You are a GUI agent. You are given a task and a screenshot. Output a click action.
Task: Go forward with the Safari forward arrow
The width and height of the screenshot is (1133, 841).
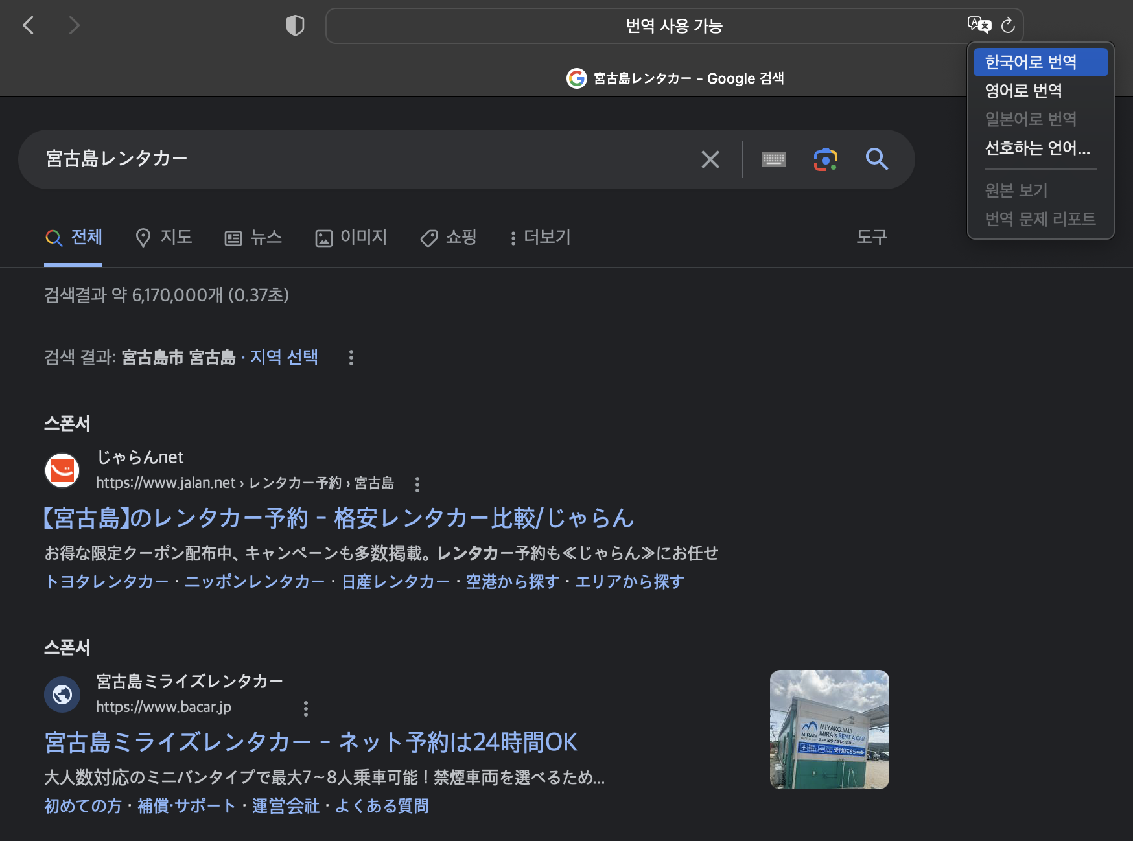pyautogui.click(x=74, y=26)
